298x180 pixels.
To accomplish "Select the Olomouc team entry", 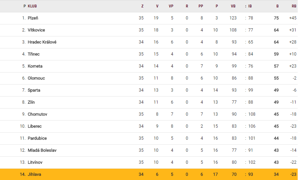I will tap(36, 78).
